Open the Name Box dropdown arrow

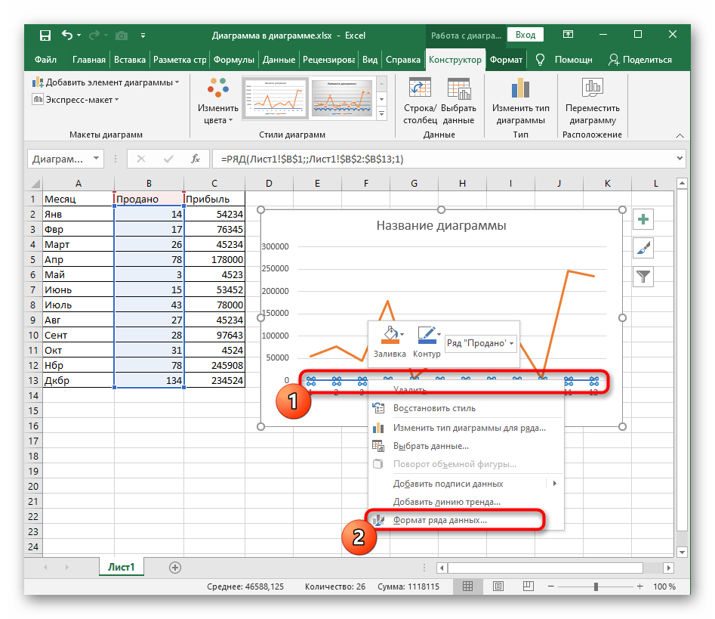pyautogui.click(x=96, y=159)
